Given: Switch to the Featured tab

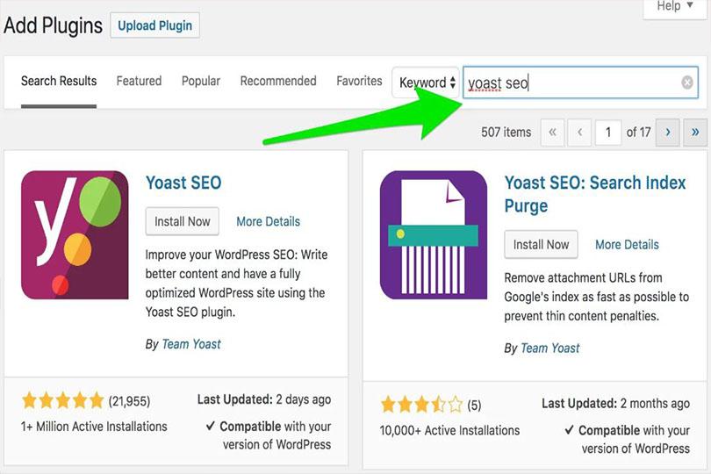Looking at the screenshot, I should [x=139, y=81].
